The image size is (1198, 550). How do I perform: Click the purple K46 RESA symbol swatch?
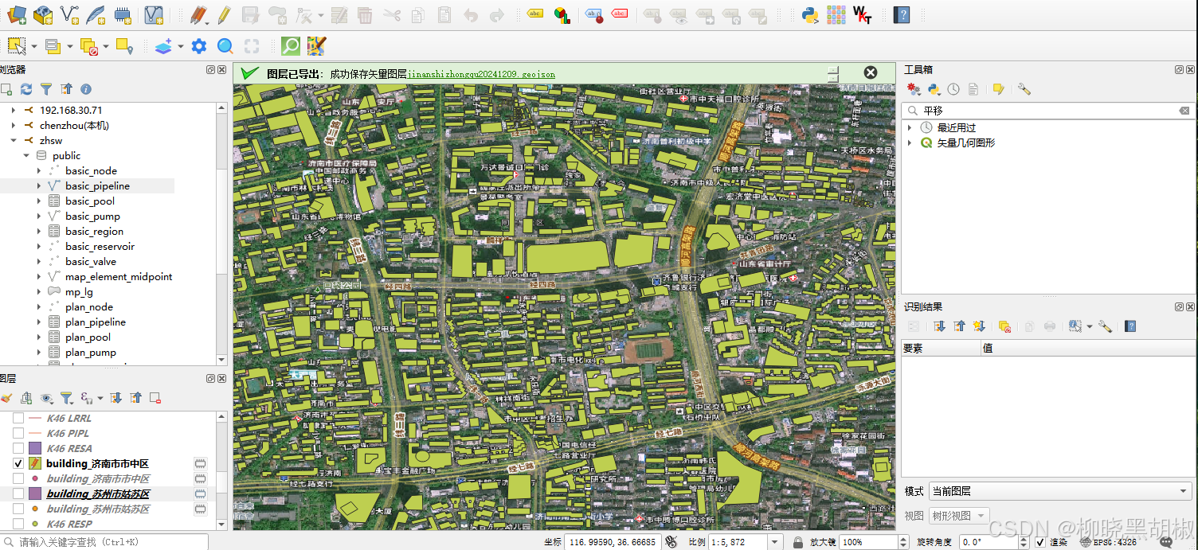(x=35, y=448)
